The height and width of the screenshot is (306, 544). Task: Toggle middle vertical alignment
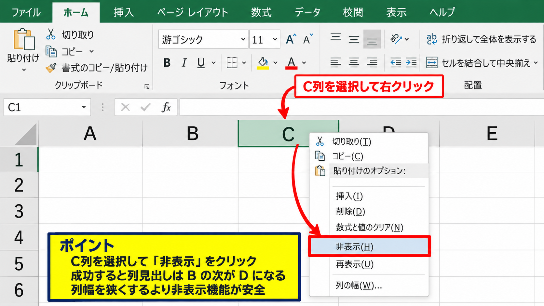354,39
